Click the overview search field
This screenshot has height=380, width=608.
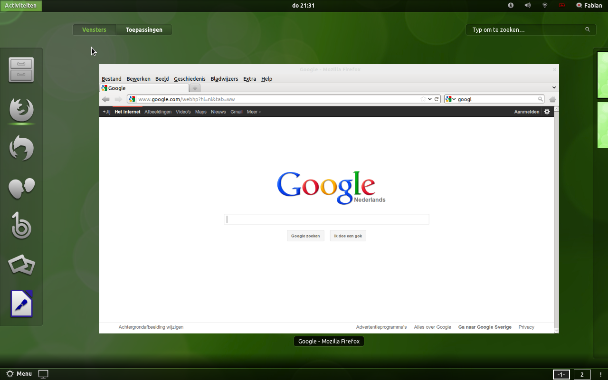click(531, 29)
